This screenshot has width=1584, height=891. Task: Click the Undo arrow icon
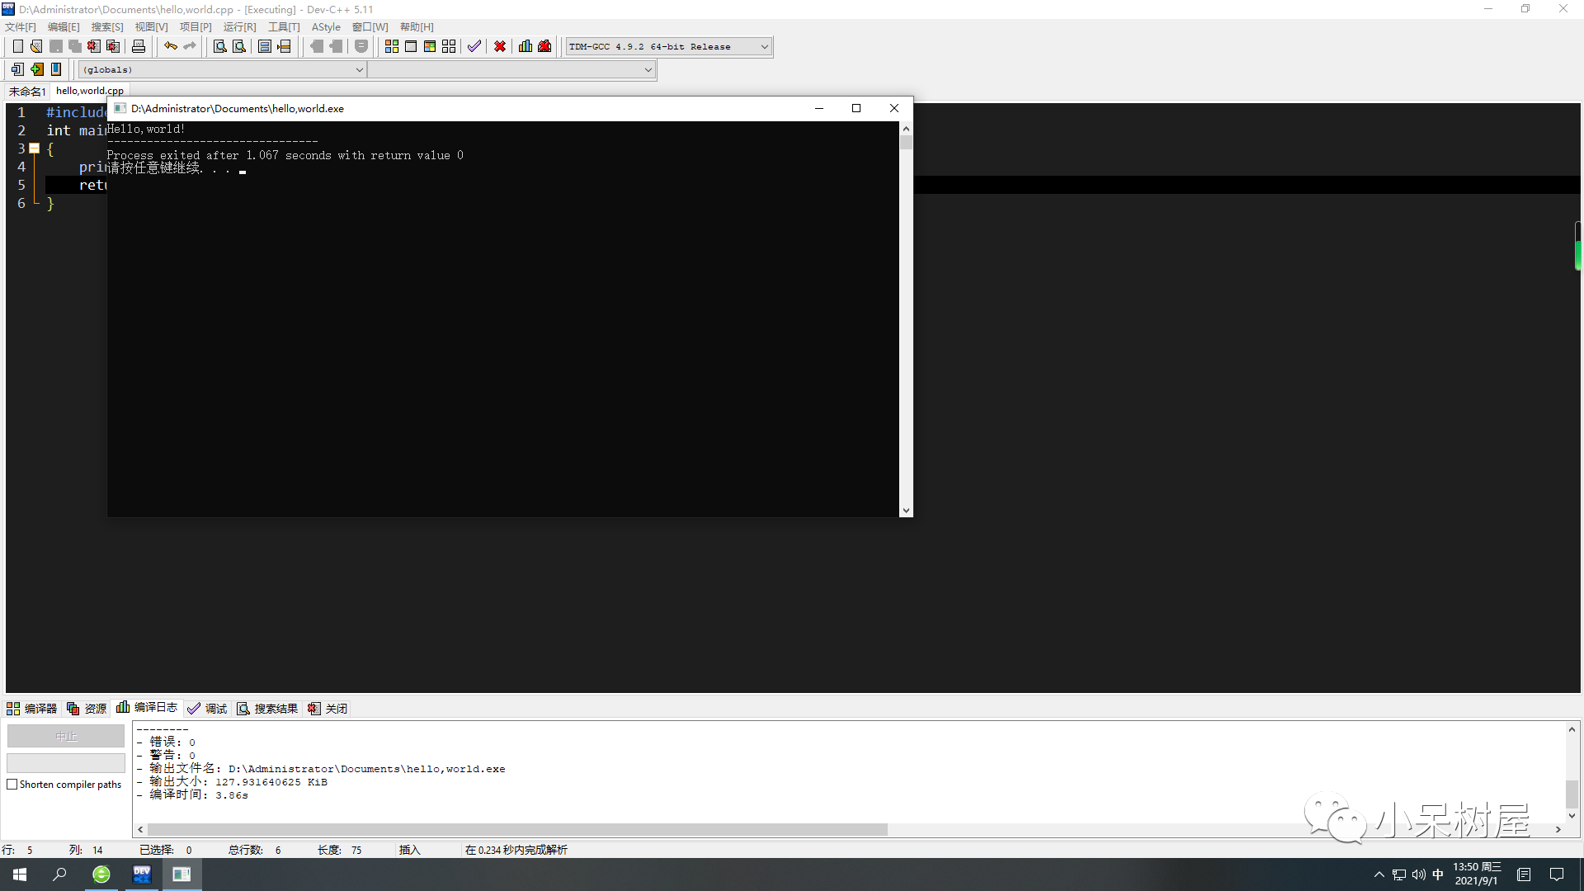point(170,46)
